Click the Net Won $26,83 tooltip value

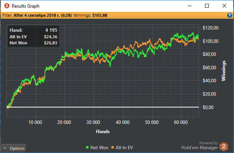[50, 43]
